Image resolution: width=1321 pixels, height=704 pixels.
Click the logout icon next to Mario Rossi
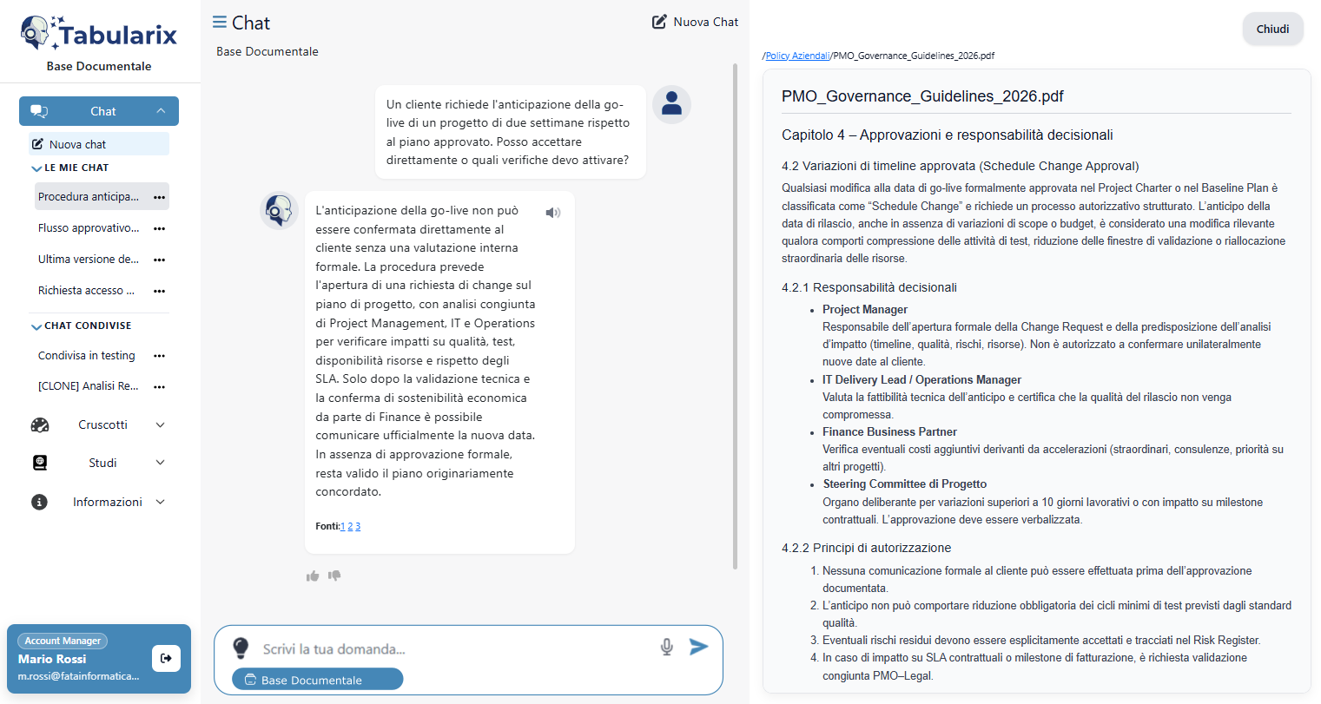[166, 658]
